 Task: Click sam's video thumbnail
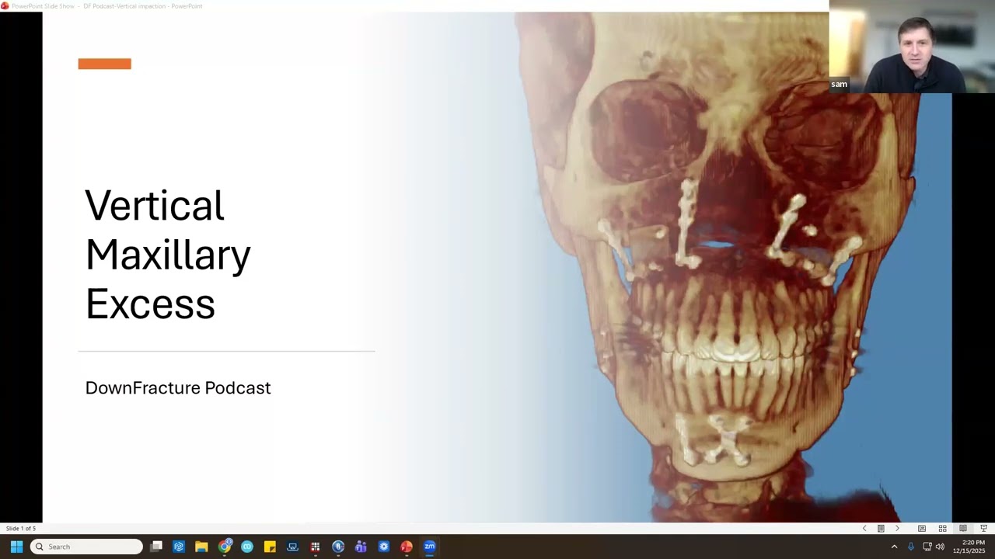tap(912, 47)
